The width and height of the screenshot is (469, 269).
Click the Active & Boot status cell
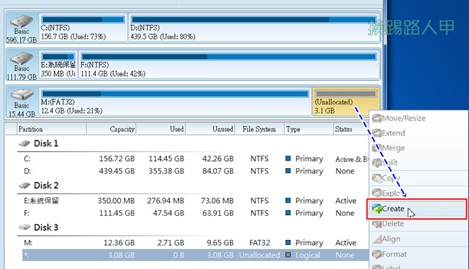point(352,159)
